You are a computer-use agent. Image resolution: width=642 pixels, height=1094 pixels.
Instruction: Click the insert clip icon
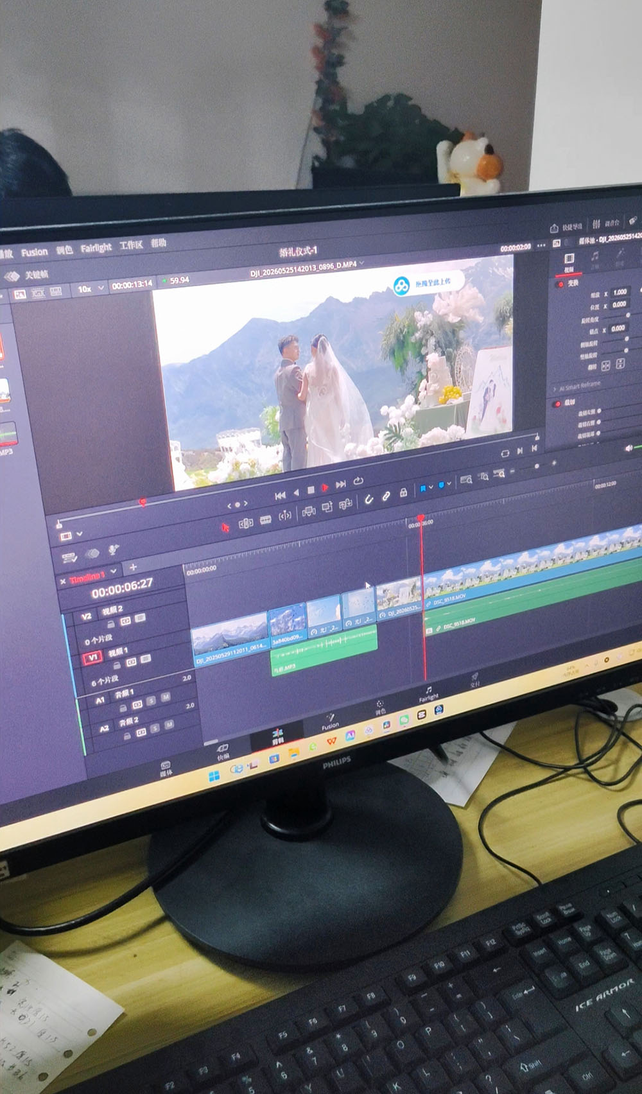tap(309, 511)
